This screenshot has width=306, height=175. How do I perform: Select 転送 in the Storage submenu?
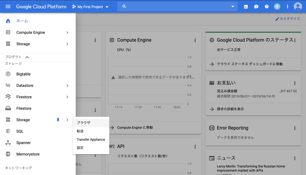[x=91, y=131]
